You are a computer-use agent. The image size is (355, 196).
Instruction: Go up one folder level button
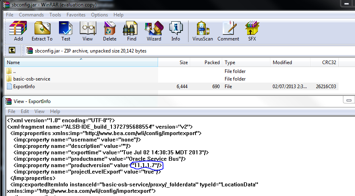pyautogui.click(x=12, y=50)
